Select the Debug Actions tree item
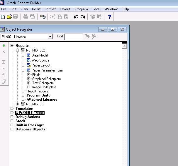Viewport: 178px width, 166px height. coord(28,117)
